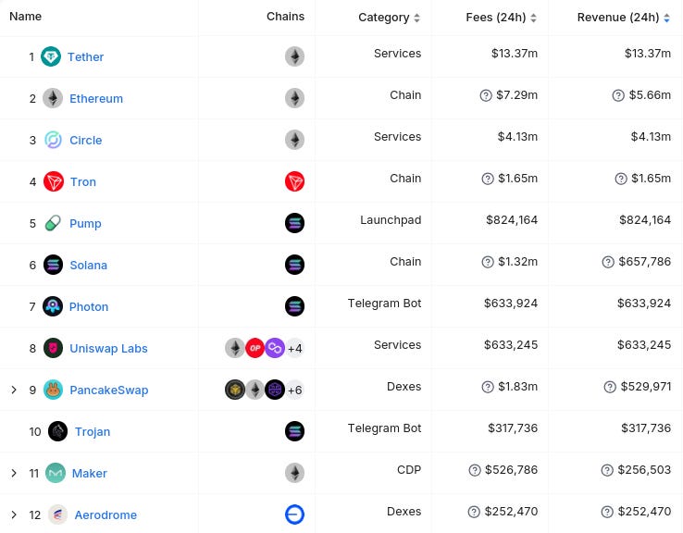Click the Pump pill logo icon
This screenshot has height=533, width=683.
point(53,223)
